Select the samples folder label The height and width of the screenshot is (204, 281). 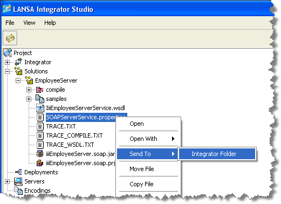[56, 99]
